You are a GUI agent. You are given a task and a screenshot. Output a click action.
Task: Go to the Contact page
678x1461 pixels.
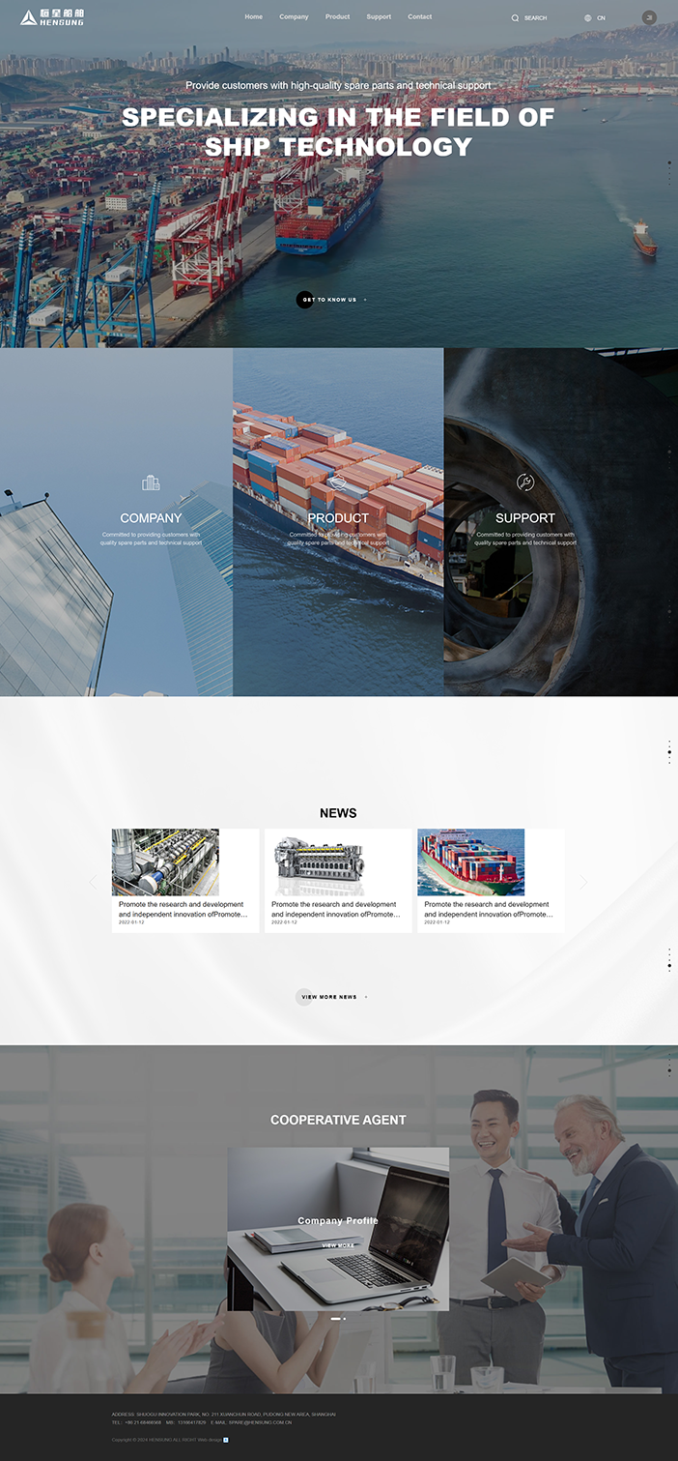[x=419, y=16]
